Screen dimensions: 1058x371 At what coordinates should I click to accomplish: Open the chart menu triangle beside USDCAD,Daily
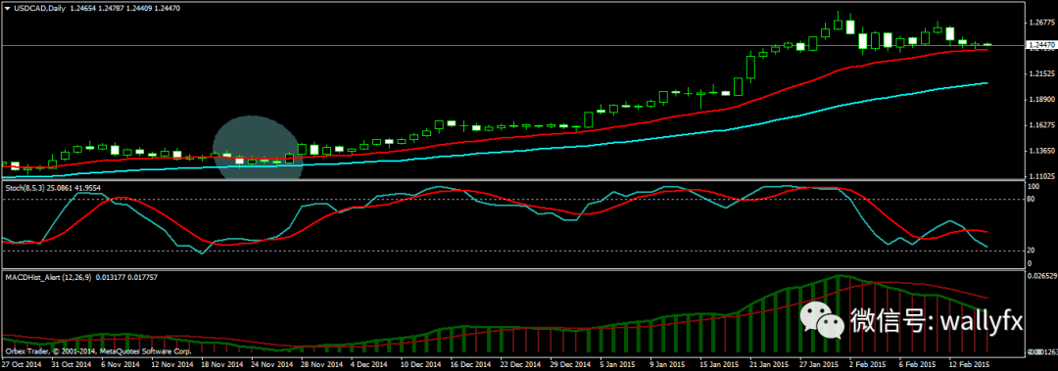coord(8,8)
